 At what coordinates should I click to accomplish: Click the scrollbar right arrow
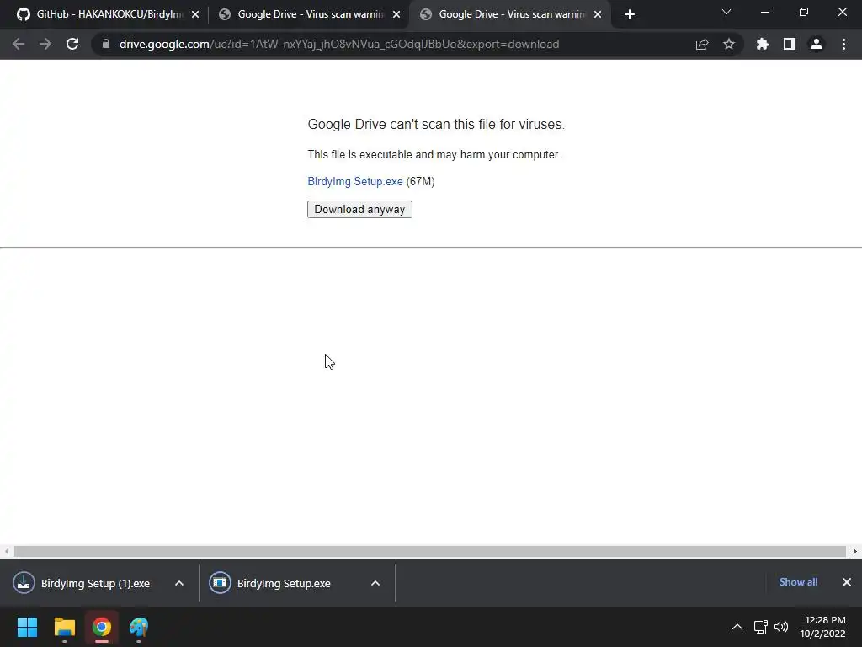[855, 551]
